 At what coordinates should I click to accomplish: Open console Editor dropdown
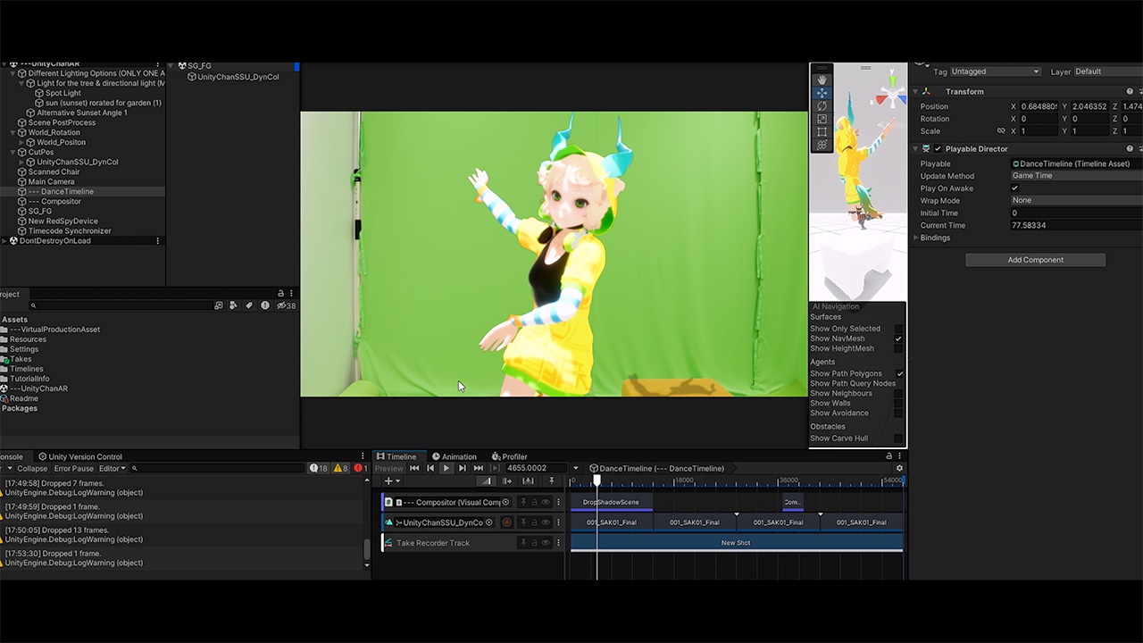tap(113, 468)
